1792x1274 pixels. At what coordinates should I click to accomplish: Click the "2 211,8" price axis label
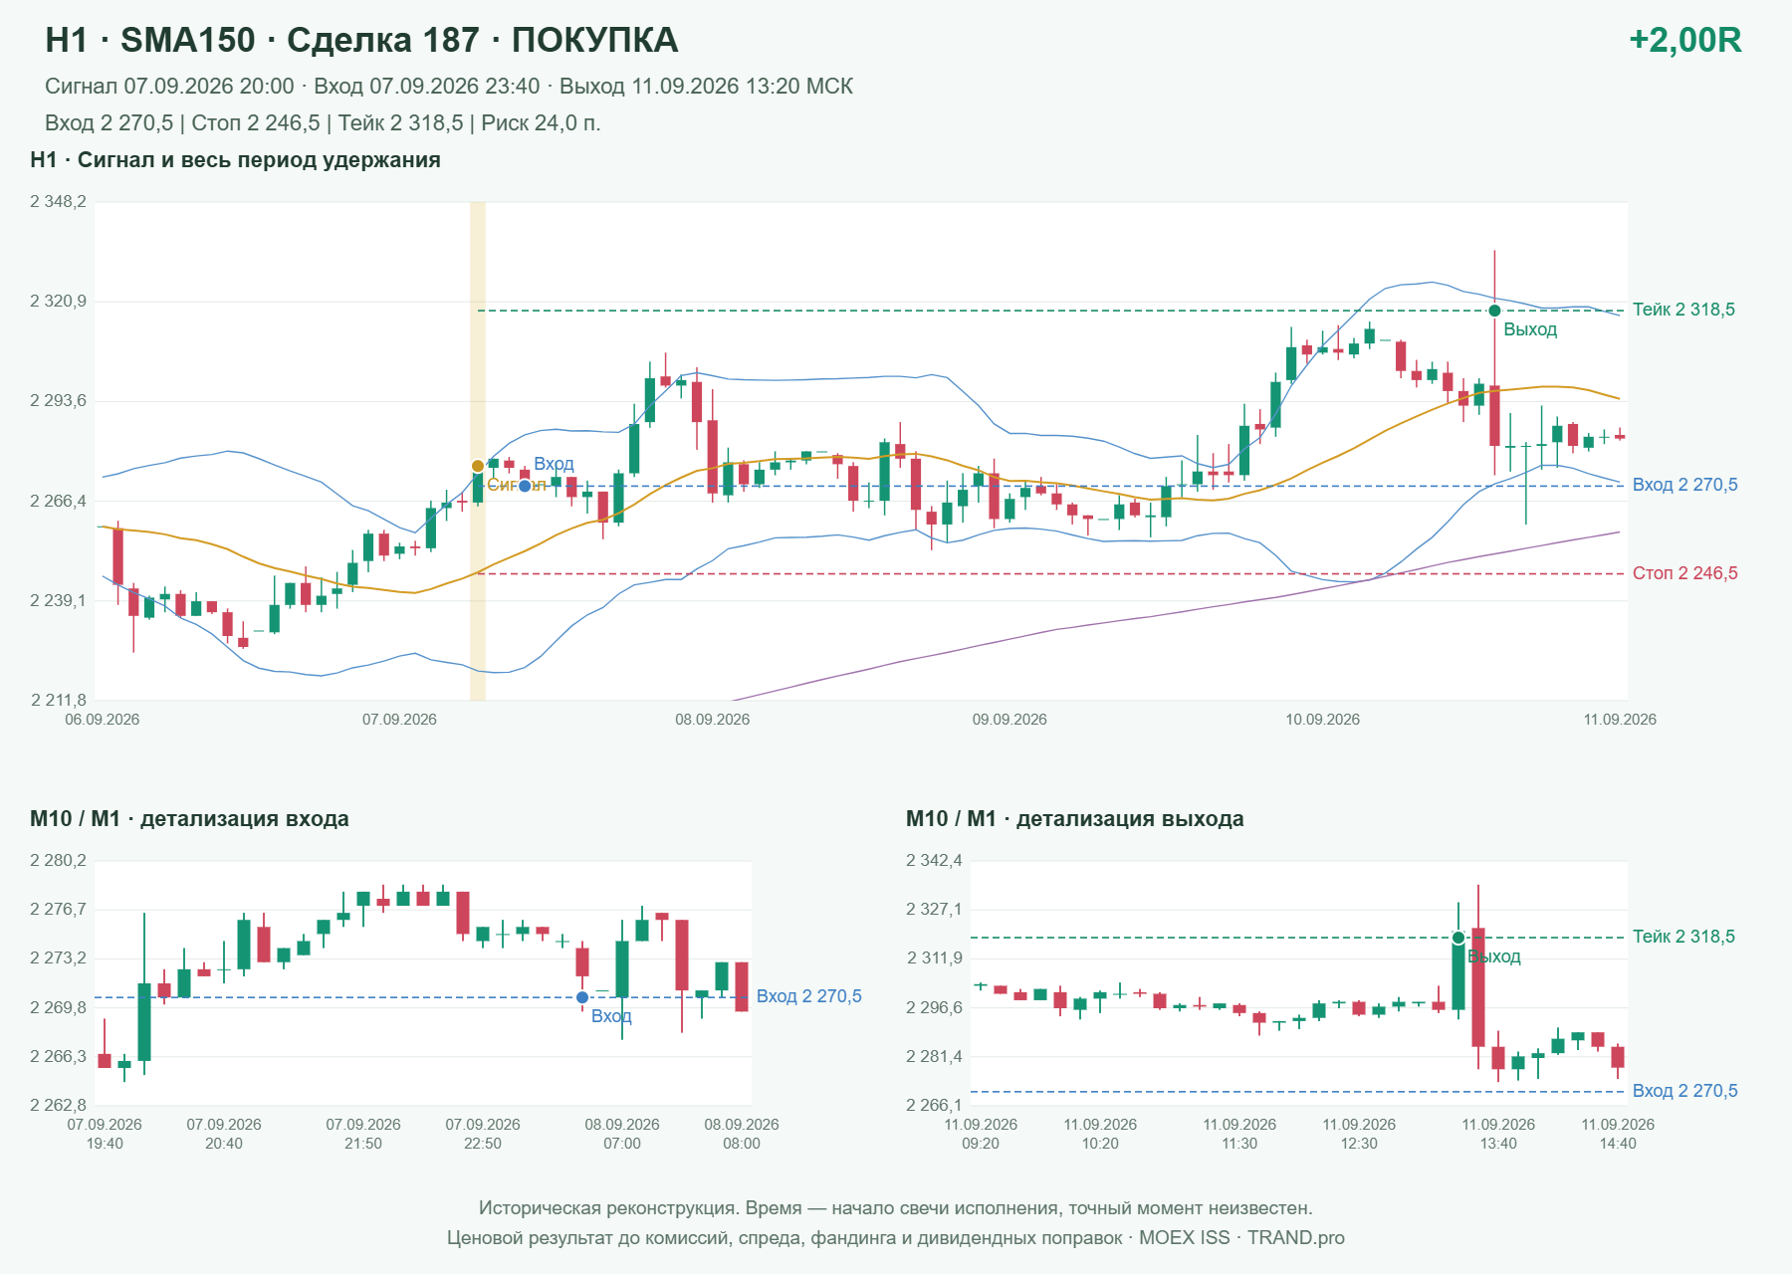(x=58, y=701)
